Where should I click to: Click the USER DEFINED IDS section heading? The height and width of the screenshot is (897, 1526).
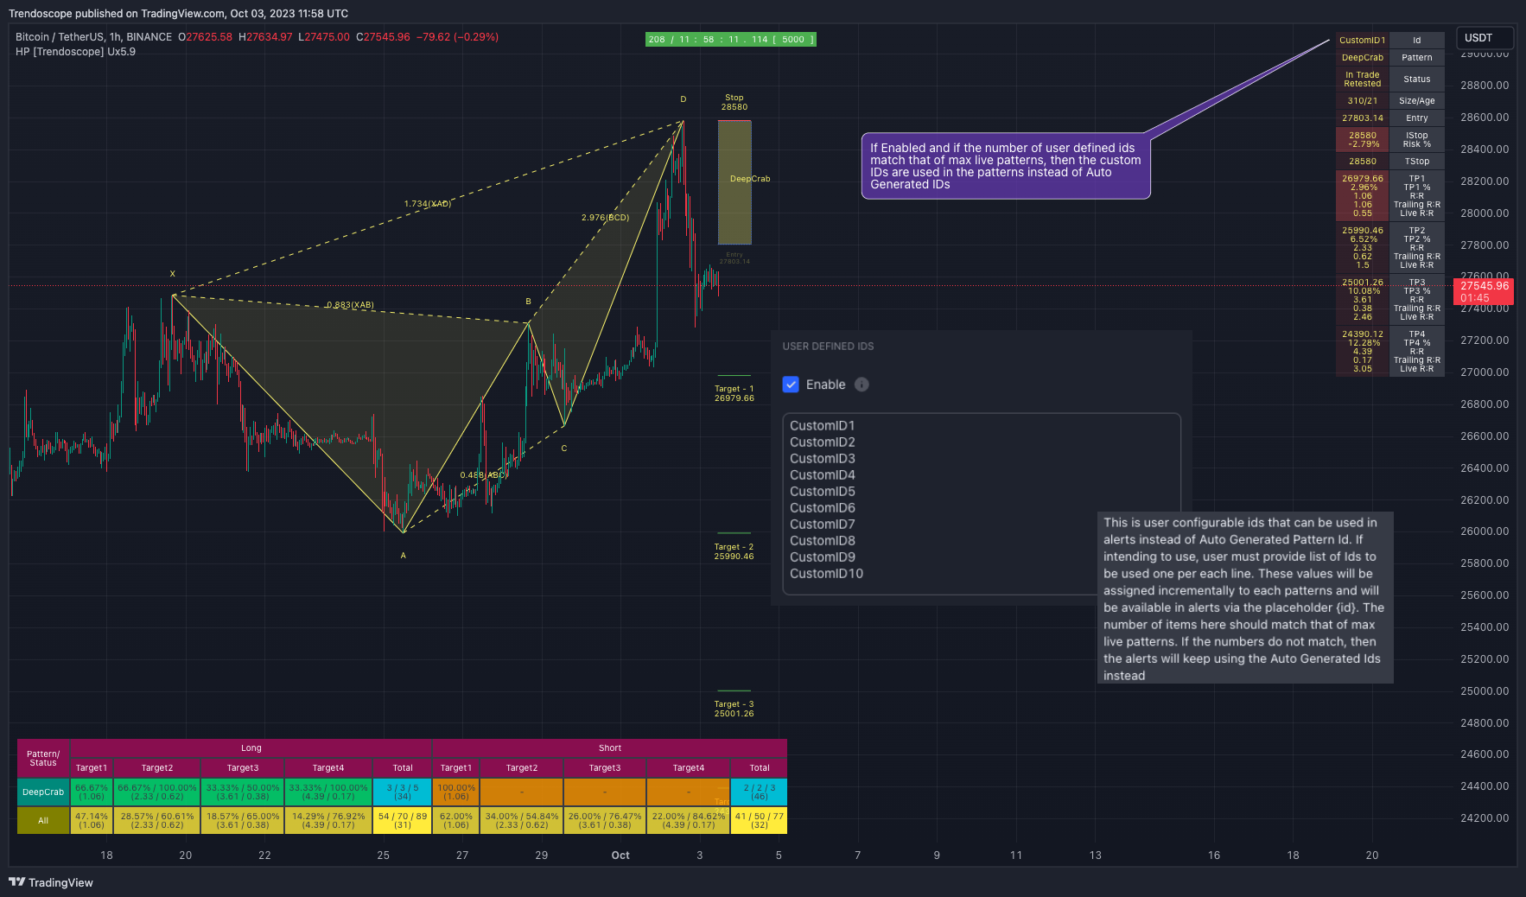[x=828, y=347]
